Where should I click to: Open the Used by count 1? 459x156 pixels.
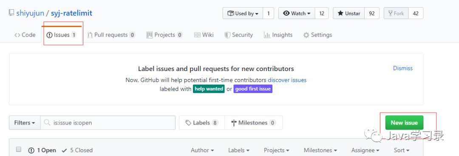[x=268, y=13]
